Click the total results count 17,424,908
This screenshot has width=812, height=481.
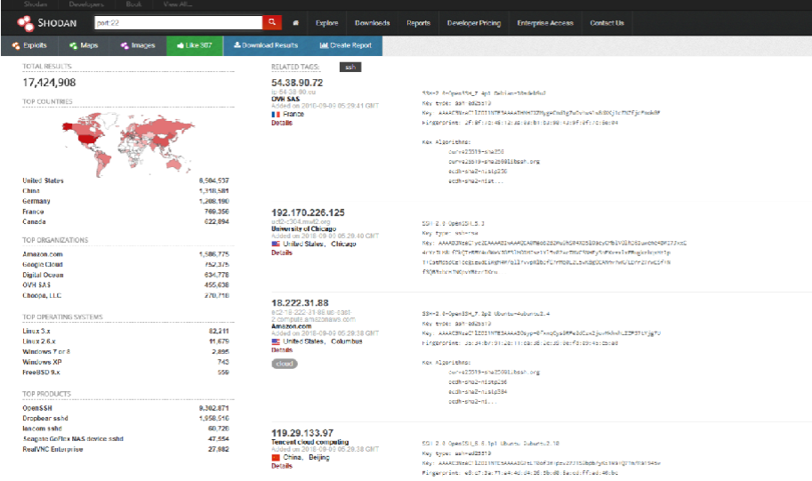point(49,83)
